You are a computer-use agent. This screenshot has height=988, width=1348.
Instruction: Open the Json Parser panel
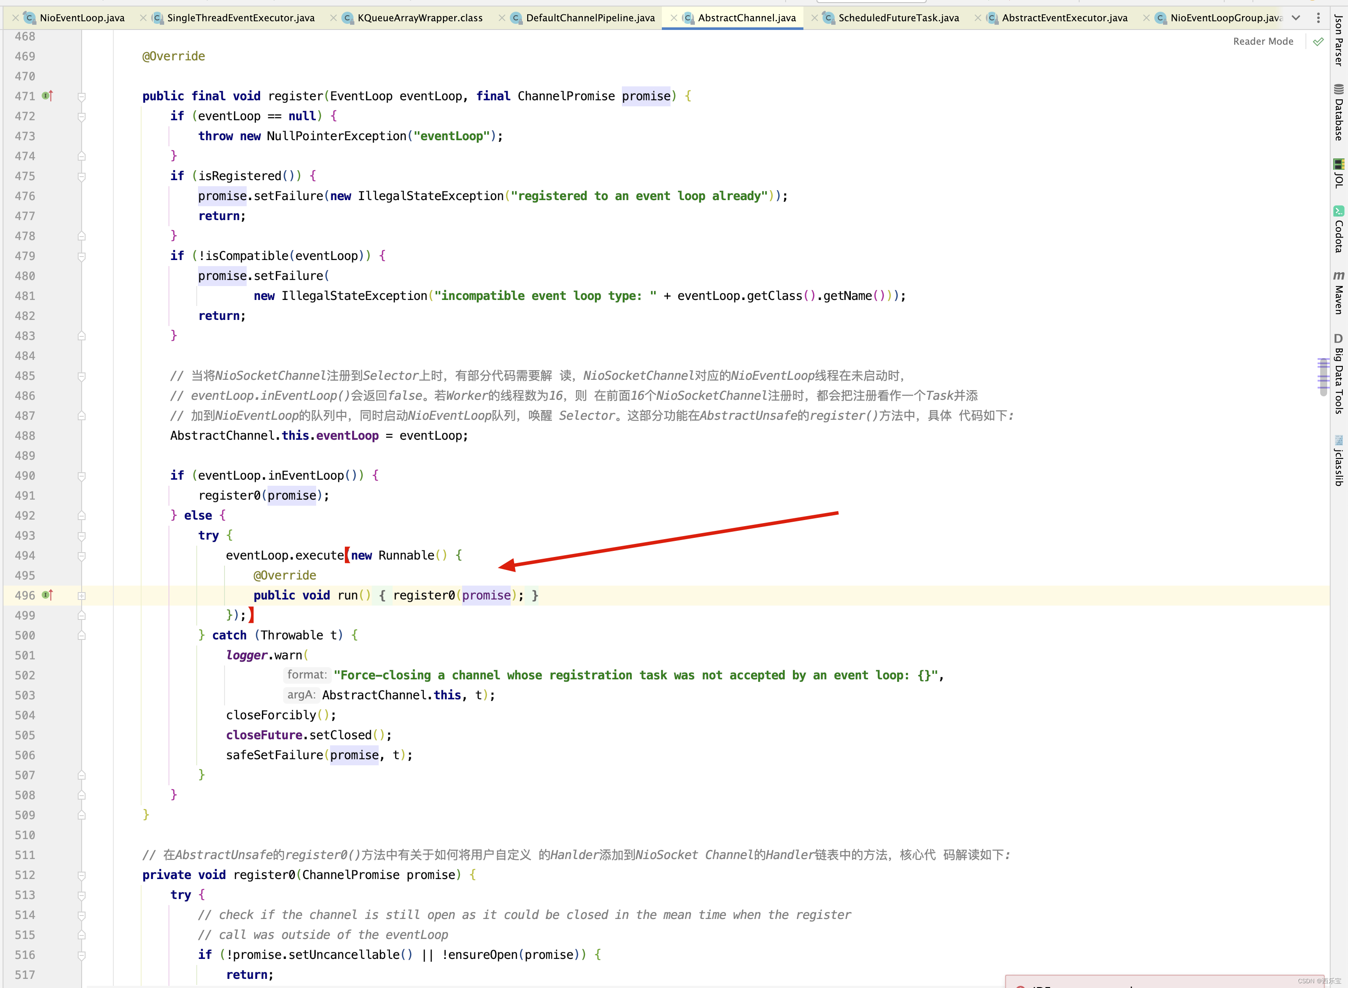click(1338, 40)
